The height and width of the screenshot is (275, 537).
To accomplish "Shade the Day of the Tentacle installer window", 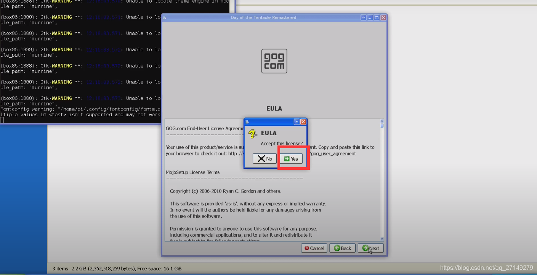I will coord(364,17).
